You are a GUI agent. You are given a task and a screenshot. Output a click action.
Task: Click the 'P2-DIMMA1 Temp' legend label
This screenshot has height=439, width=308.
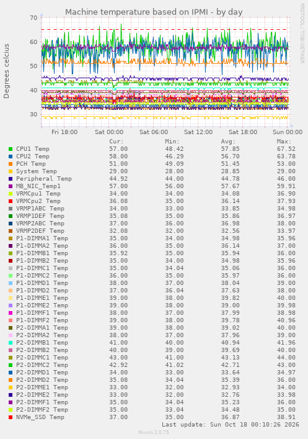click(42, 328)
